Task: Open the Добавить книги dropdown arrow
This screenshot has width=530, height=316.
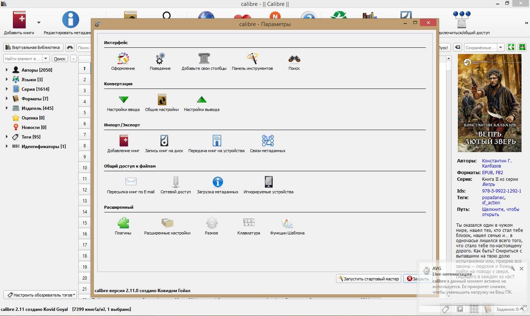Action: tap(39, 23)
